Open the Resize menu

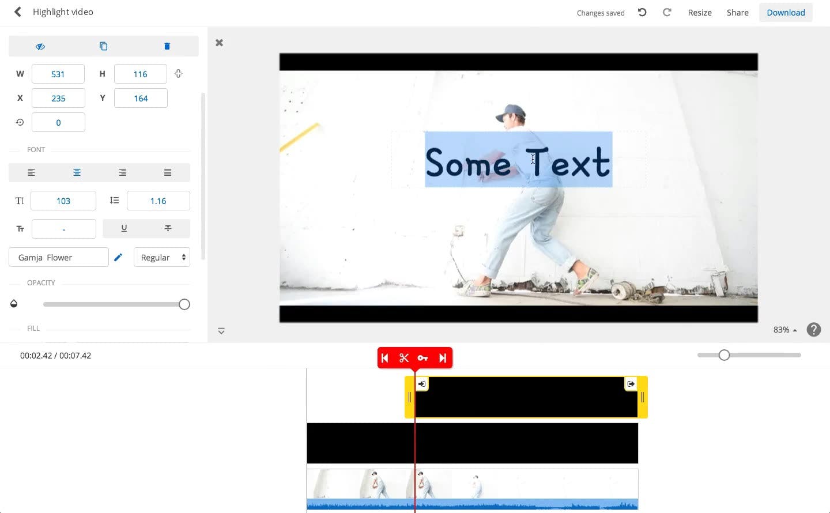pos(699,12)
